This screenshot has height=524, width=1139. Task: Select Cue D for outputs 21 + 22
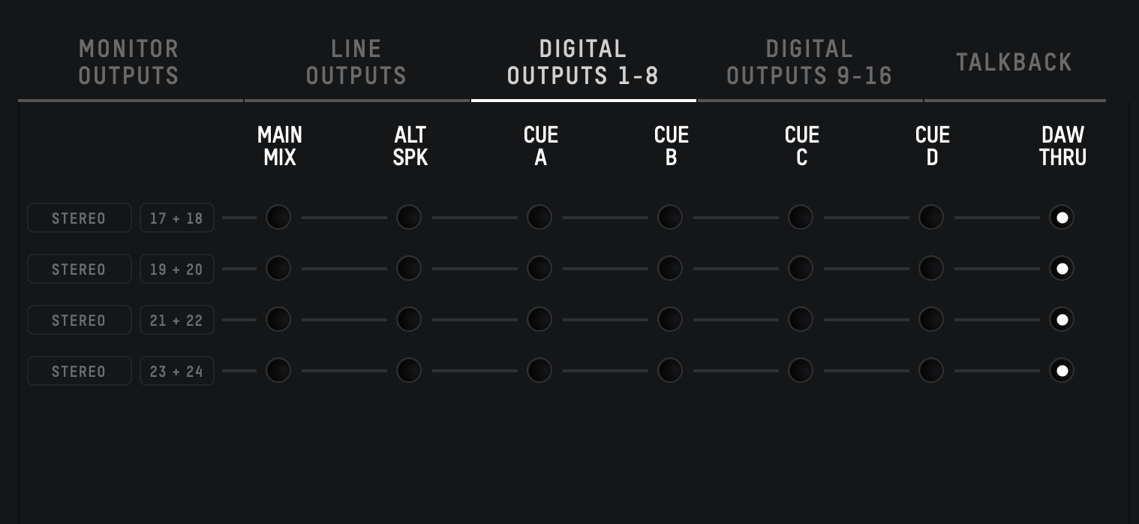click(x=931, y=320)
